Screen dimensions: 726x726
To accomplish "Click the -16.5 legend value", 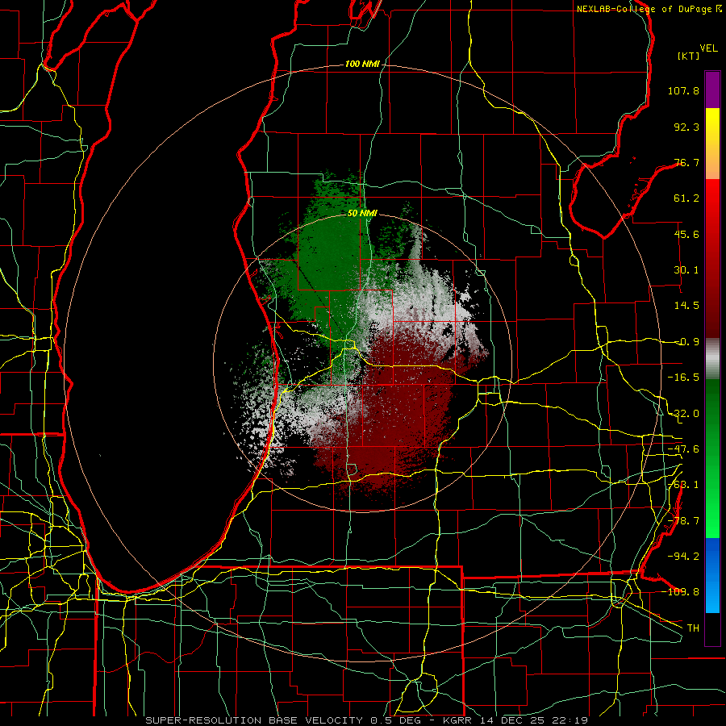I will pyautogui.click(x=683, y=378).
